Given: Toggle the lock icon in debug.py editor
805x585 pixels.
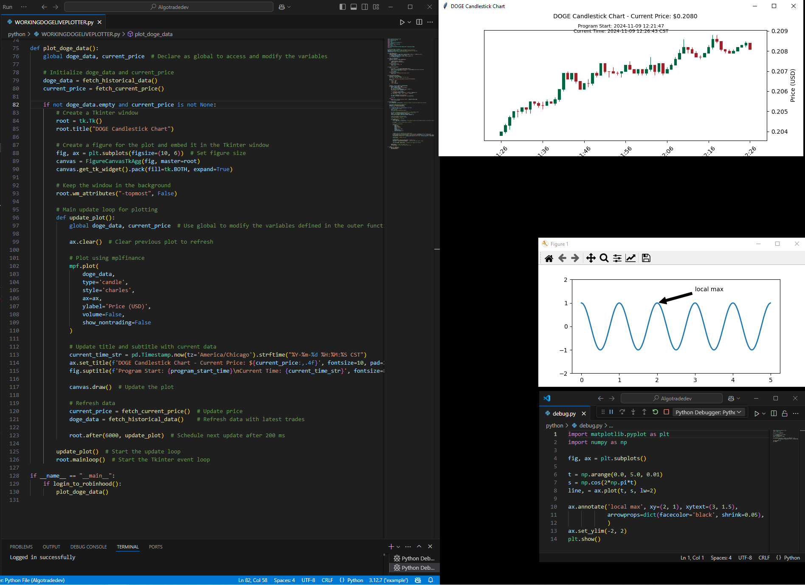Looking at the screenshot, I should (x=785, y=413).
